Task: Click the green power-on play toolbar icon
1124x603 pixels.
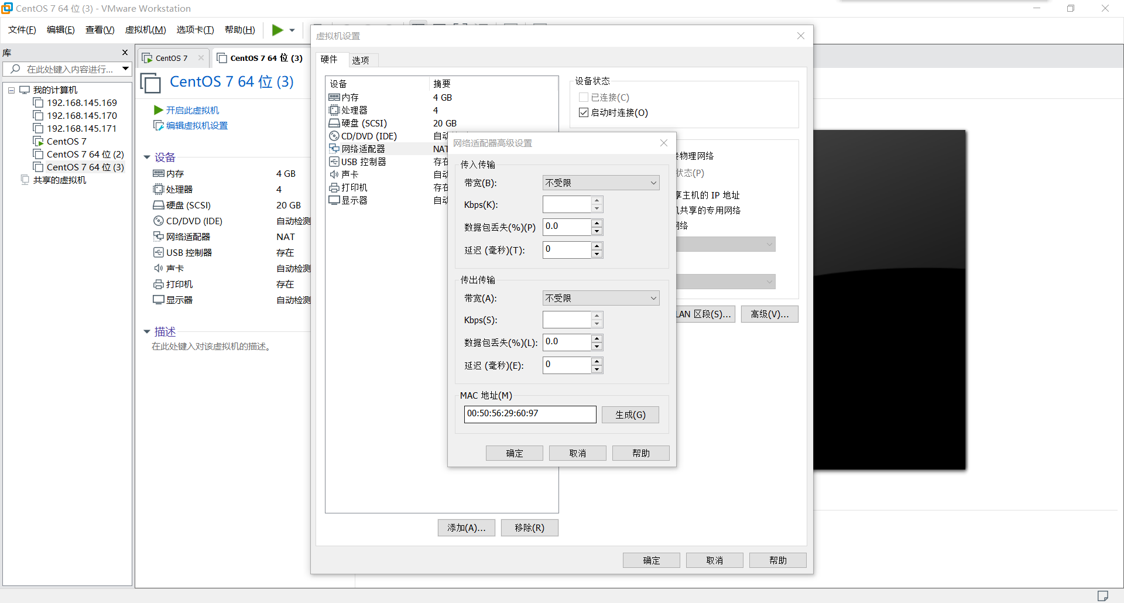Action: [x=277, y=30]
